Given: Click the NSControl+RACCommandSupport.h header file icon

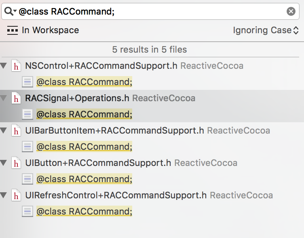Looking at the screenshot, I should [16, 66].
